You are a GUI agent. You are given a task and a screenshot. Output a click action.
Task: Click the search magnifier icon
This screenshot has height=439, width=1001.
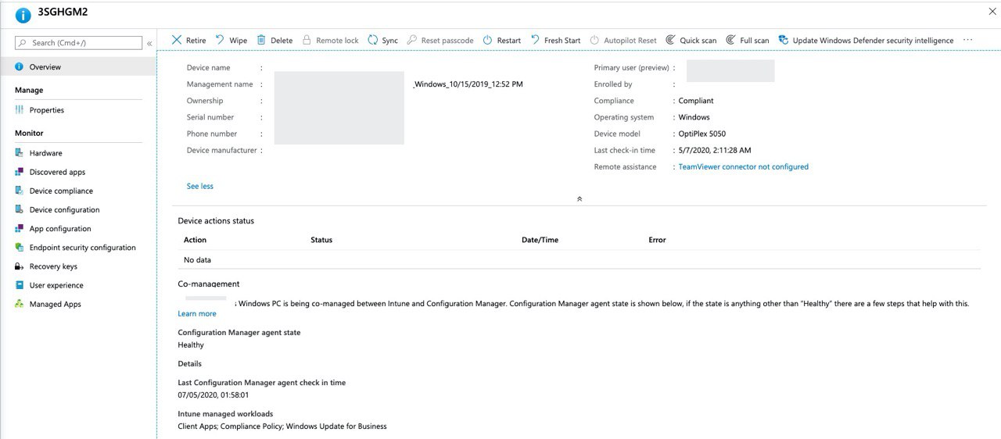click(23, 43)
